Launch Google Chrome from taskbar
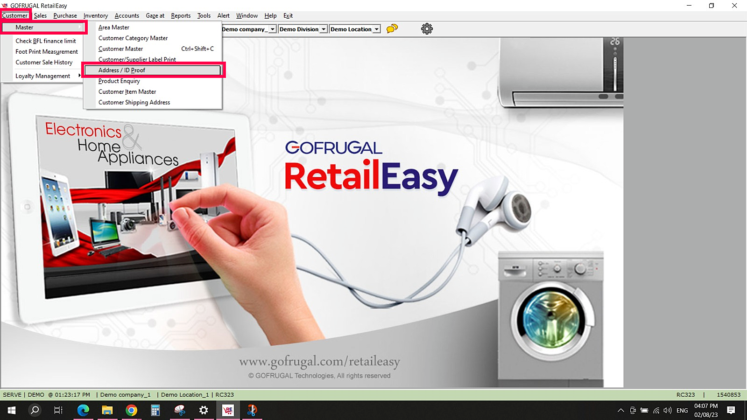 pos(132,410)
